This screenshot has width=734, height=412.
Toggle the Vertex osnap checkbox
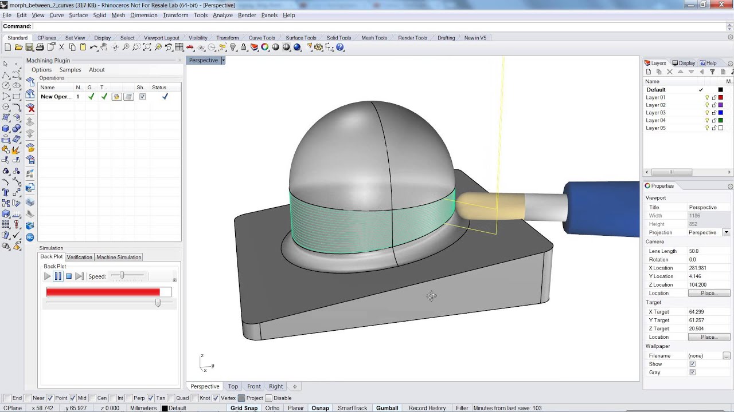tap(216, 398)
